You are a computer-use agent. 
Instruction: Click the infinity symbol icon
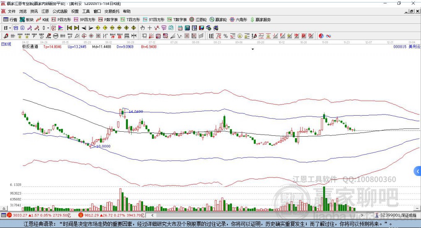coord(328,36)
